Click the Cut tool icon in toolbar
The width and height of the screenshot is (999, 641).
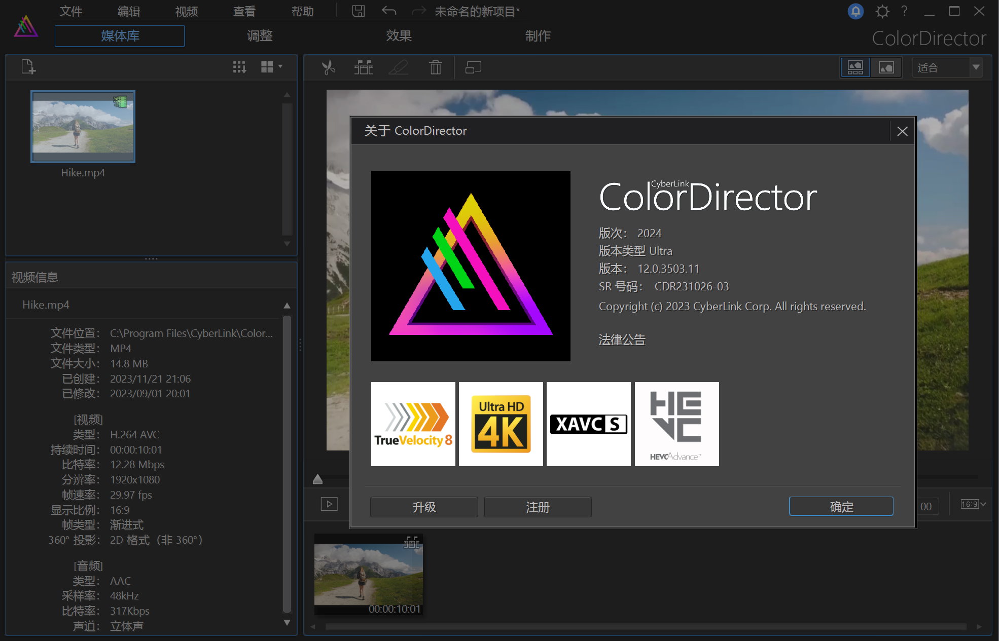329,66
